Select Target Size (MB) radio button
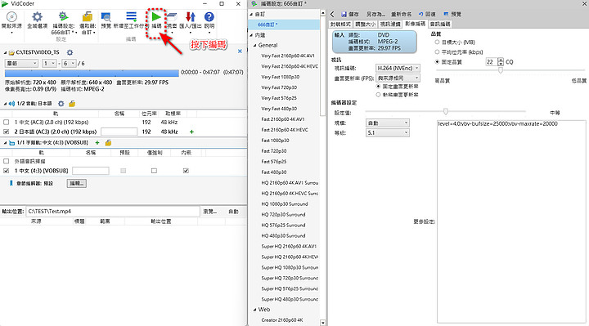 coord(437,42)
